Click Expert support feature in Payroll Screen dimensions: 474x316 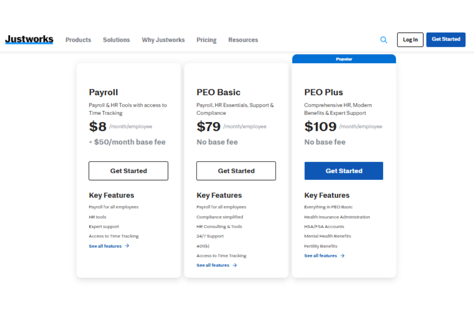tap(104, 226)
